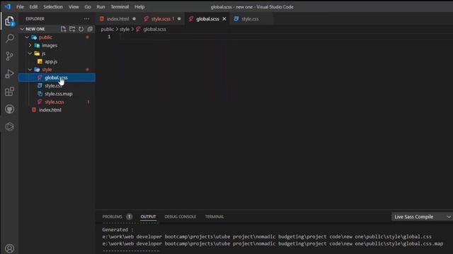This screenshot has width=453, height=254.
Task: Show the Problems panel tab
Action: pos(112,217)
